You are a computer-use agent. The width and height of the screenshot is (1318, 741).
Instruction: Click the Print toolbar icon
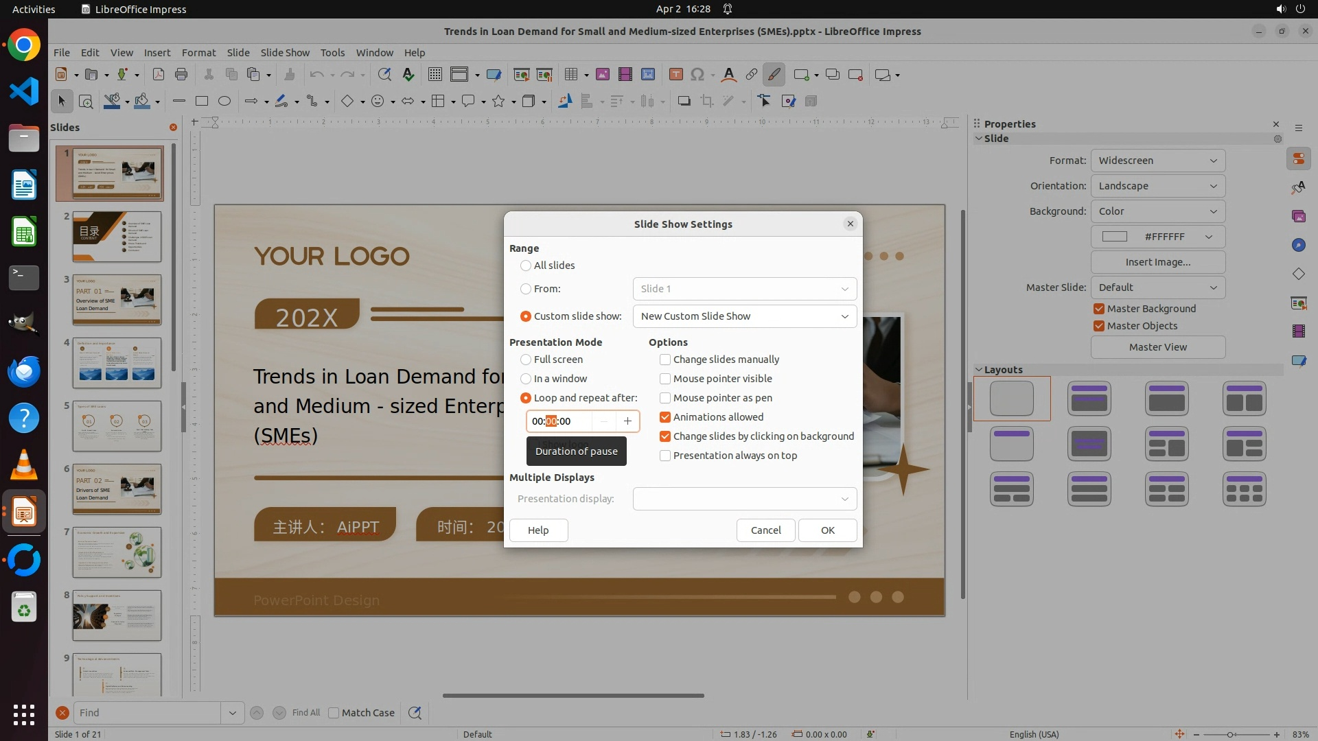click(181, 75)
